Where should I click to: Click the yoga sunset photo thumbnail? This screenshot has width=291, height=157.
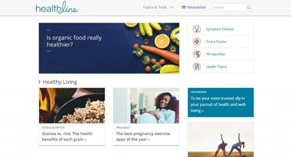point(221,139)
